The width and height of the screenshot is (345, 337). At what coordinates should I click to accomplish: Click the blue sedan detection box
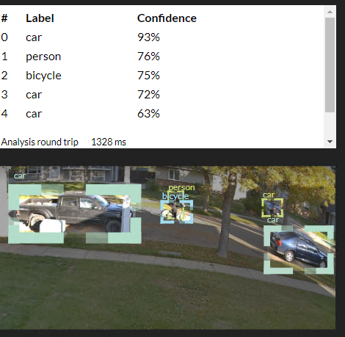[299, 250]
